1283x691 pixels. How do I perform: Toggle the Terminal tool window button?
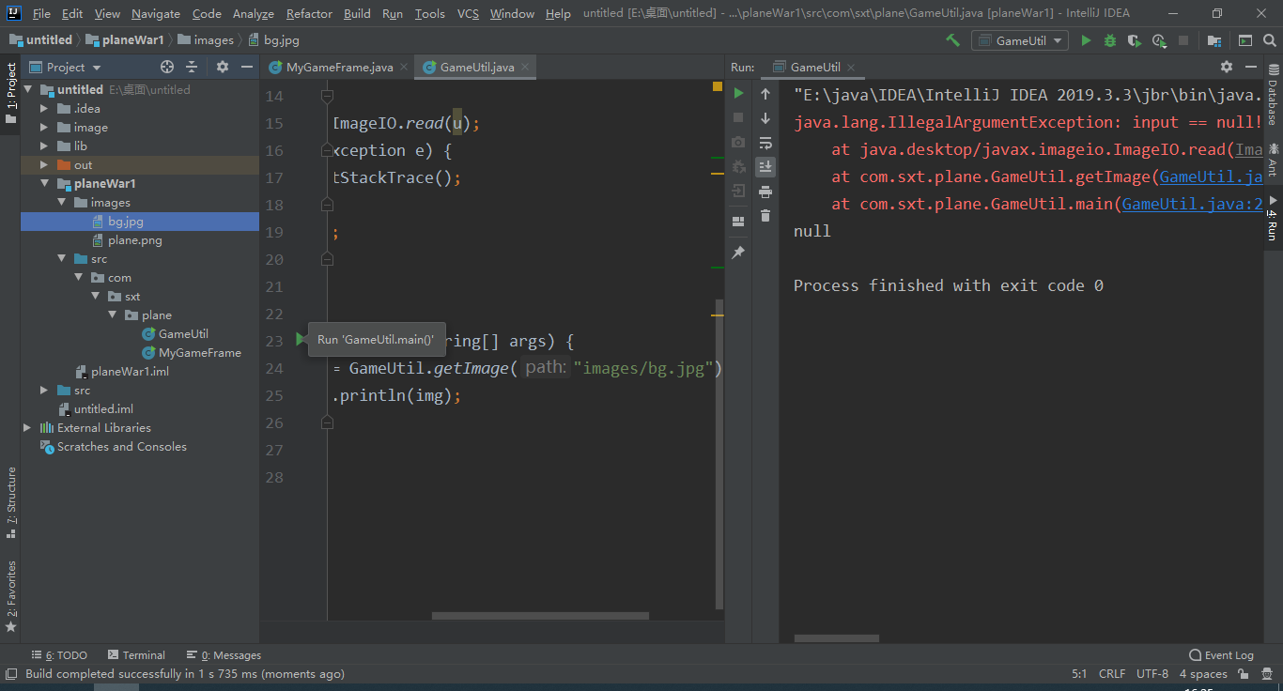coord(136,655)
